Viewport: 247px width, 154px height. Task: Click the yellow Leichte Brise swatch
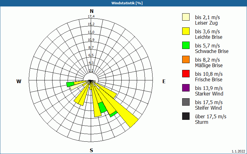tap(186, 31)
